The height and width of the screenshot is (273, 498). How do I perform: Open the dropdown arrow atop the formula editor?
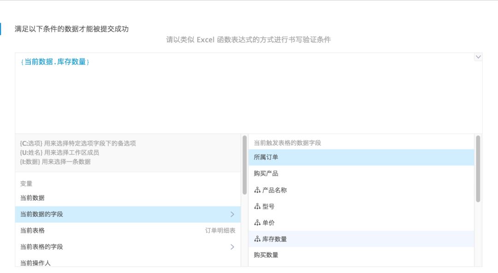(x=478, y=57)
